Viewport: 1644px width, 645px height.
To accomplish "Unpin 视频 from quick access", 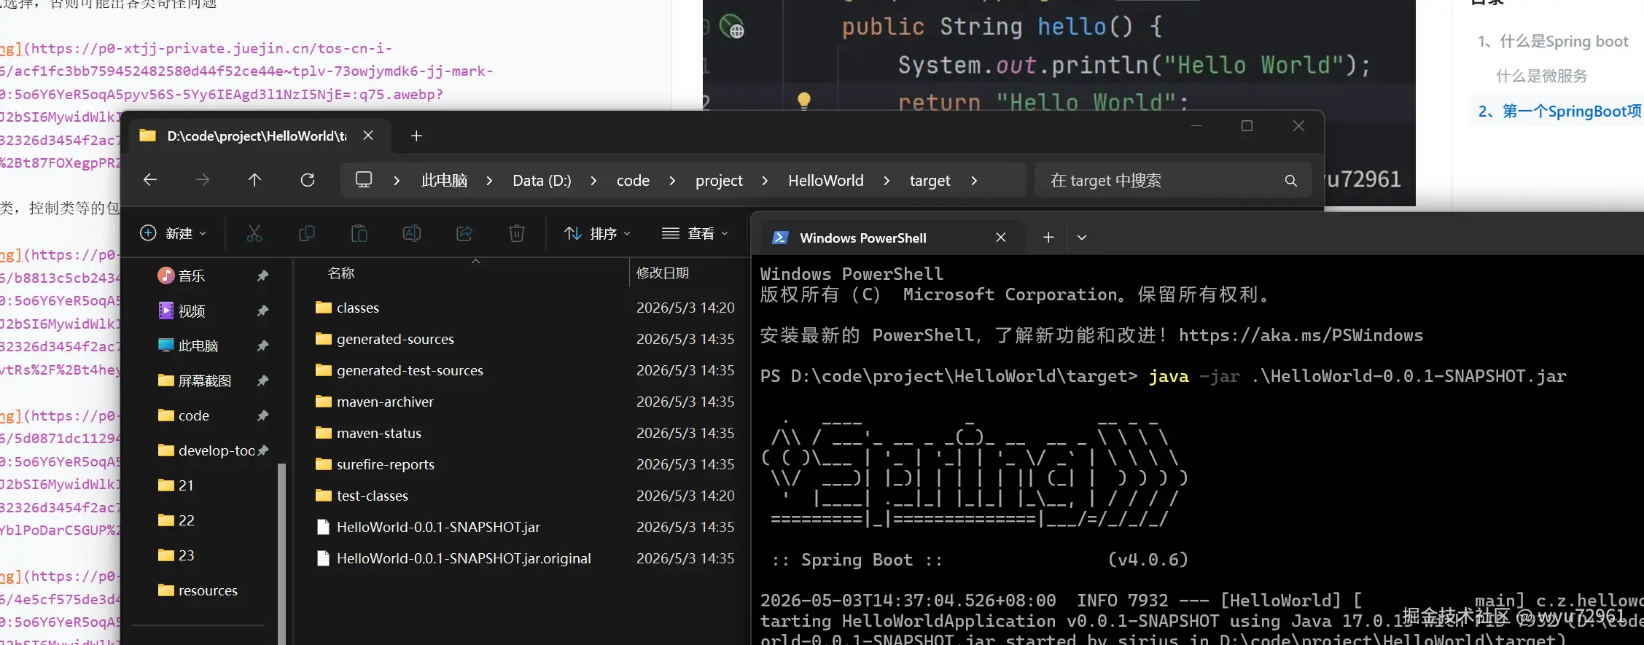I will pos(262,310).
